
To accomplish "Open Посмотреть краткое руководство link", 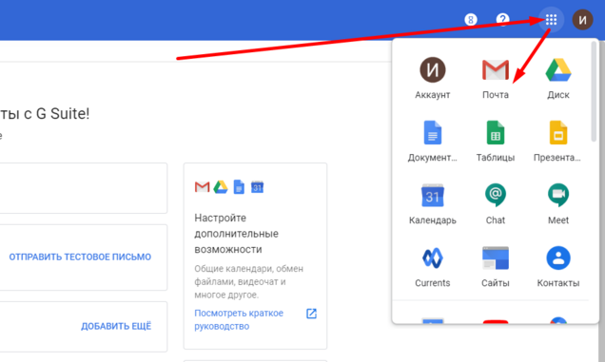I will (239, 319).
